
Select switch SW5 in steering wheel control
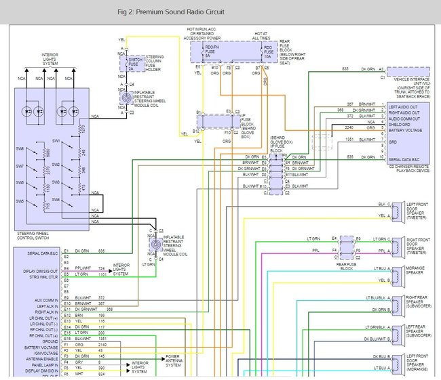[x=31, y=203]
